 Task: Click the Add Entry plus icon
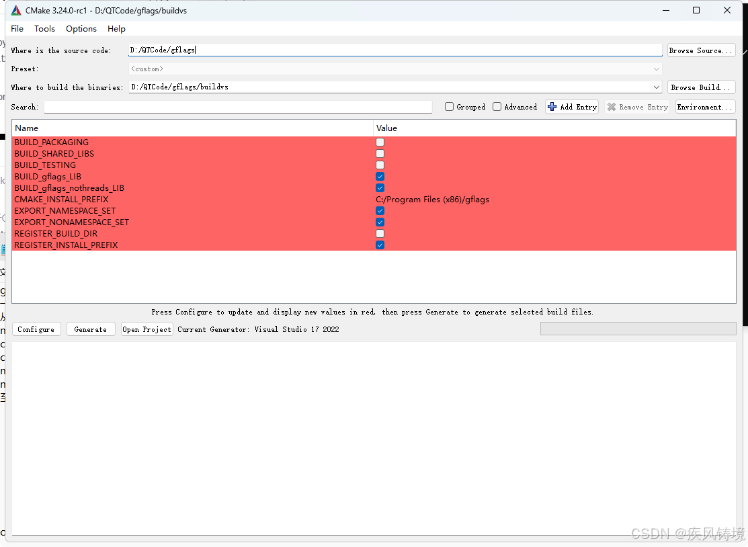pyautogui.click(x=552, y=107)
